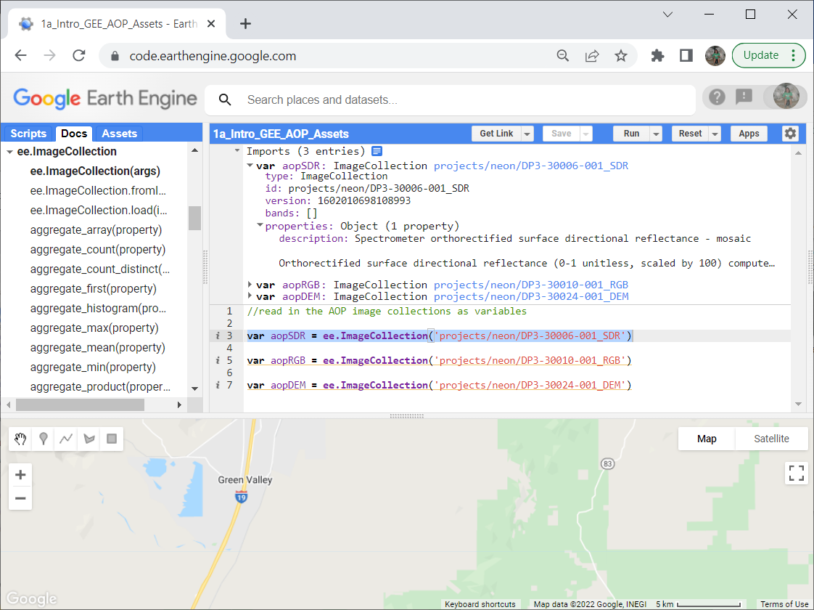Image resolution: width=814 pixels, height=610 pixels.
Task: Open the browser side panel
Action: [686, 56]
